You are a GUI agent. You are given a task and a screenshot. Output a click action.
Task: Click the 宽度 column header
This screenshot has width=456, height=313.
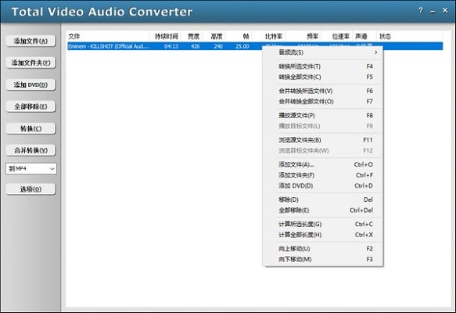pos(192,36)
